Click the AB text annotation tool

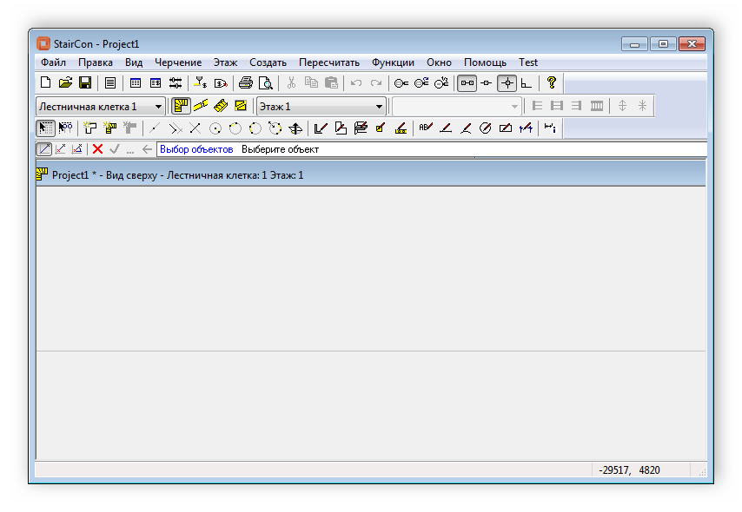(x=425, y=128)
